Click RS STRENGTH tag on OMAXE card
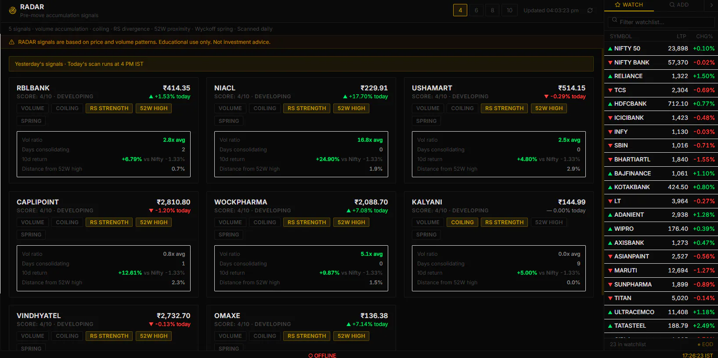 pos(307,336)
